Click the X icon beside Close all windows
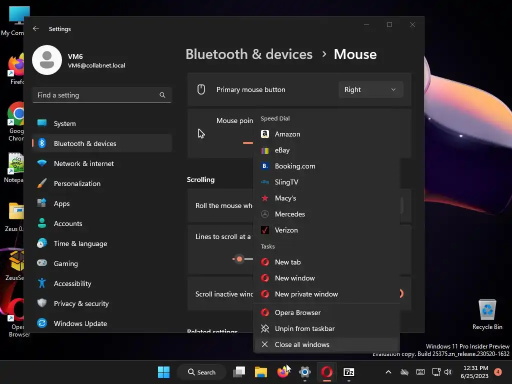This screenshot has height=384, width=512. (265, 345)
